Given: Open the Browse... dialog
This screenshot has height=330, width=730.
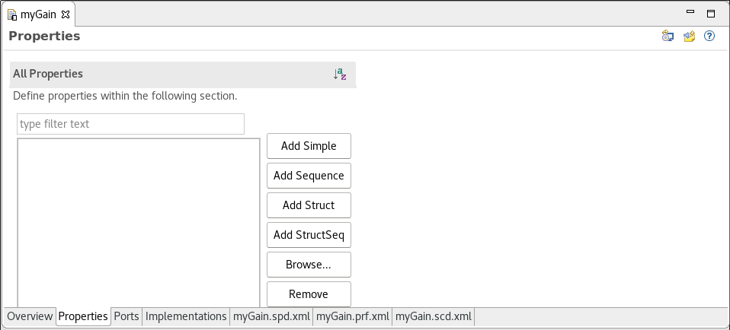Looking at the screenshot, I should point(309,265).
